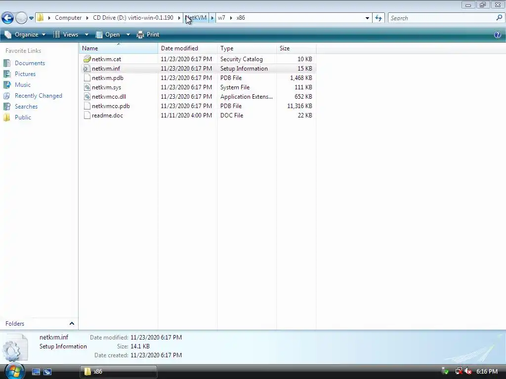Click the Music folder icon
Screen dimensions: 506x379
(7, 85)
